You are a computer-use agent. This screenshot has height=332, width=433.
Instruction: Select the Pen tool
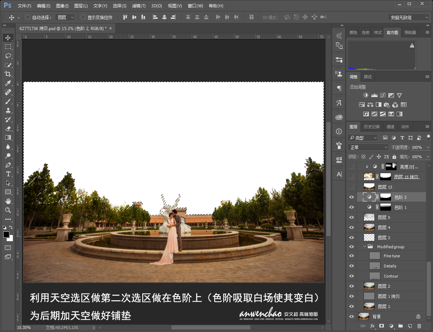pos(8,165)
